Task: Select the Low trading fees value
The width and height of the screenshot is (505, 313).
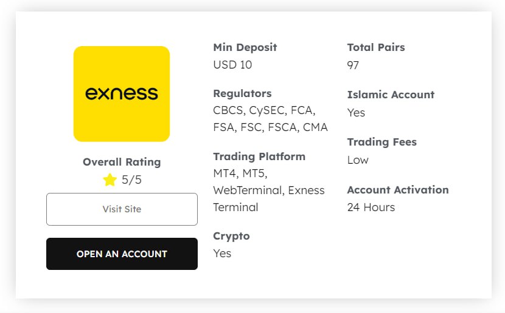Action: [x=358, y=160]
